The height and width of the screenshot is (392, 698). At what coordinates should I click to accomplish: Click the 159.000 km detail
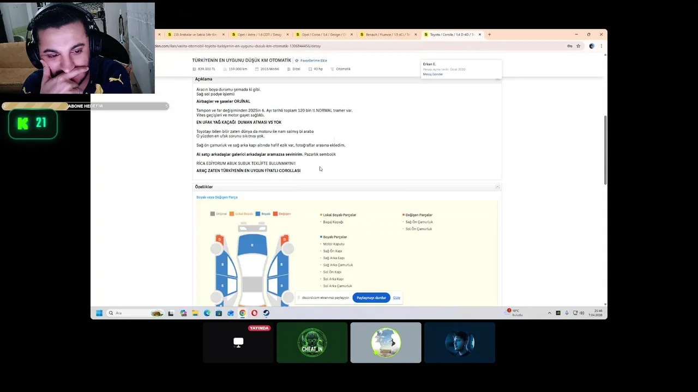[x=238, y=69]
